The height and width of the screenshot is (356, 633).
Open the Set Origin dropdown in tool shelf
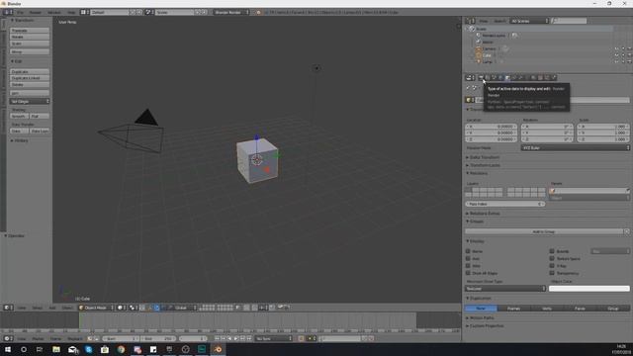tap(30, 101)
